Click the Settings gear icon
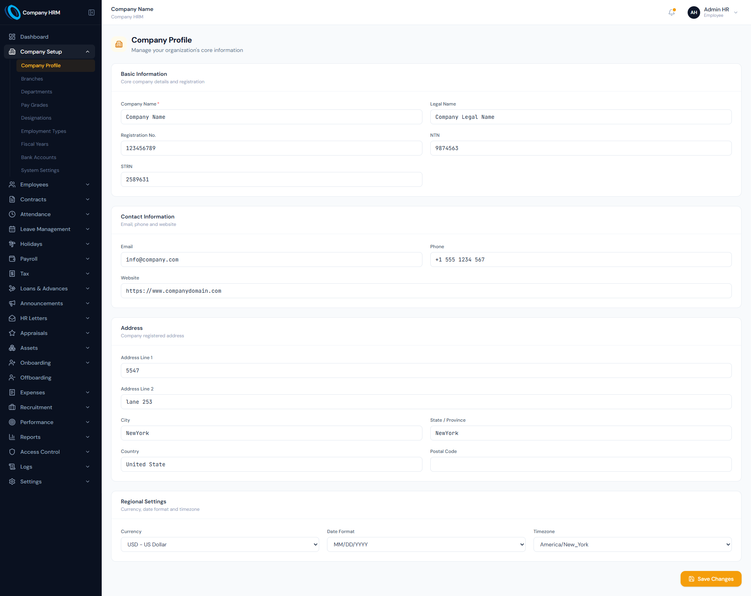Screen dimensions: 751x596 pyautogui.click(x=12, y=481)
